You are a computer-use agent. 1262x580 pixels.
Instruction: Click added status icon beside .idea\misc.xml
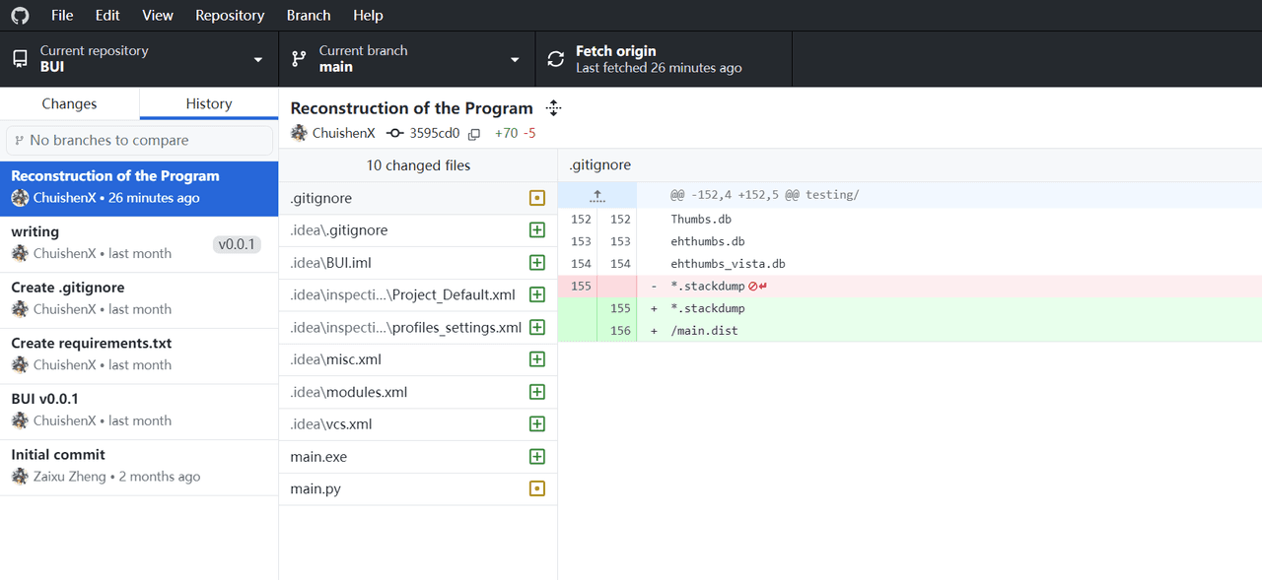click(537, 359)
